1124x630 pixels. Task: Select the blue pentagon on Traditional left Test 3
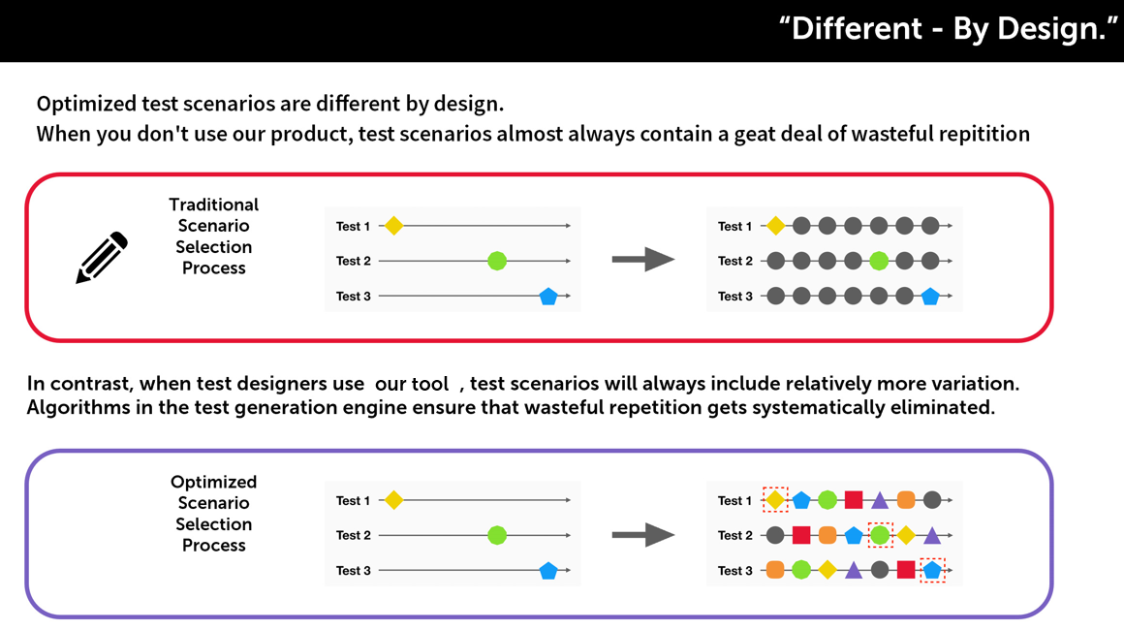[x=548, y=296]
